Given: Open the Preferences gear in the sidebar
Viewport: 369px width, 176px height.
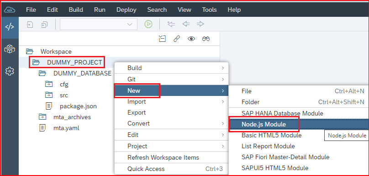Looking at the screenshot, I should pos(10,71).
